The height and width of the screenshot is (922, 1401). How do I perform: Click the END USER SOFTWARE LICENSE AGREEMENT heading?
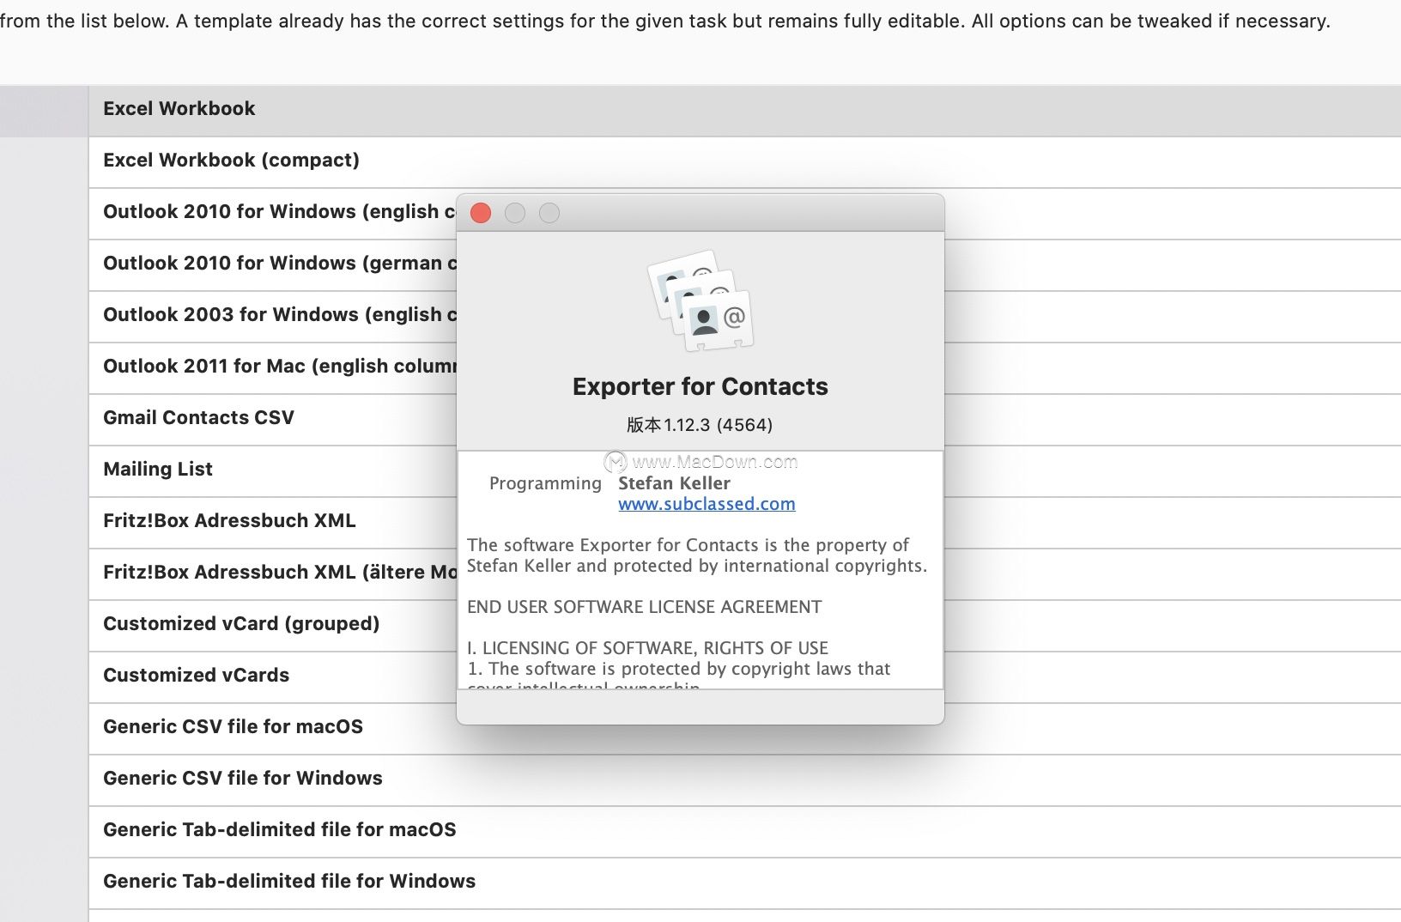point(644,607)
